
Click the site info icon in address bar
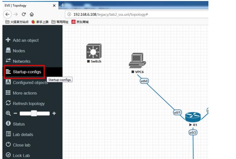(69, 14)
